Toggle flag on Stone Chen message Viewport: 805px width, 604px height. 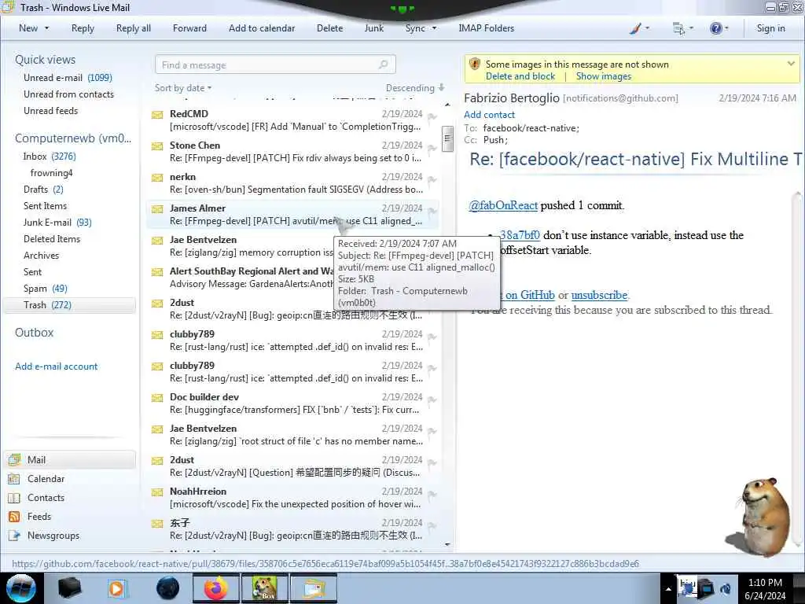pos(432,149)
